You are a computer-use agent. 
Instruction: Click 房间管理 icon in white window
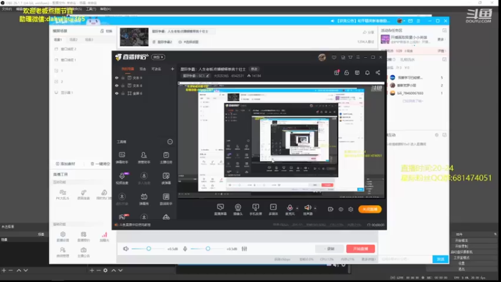click(x=63, y=252)
